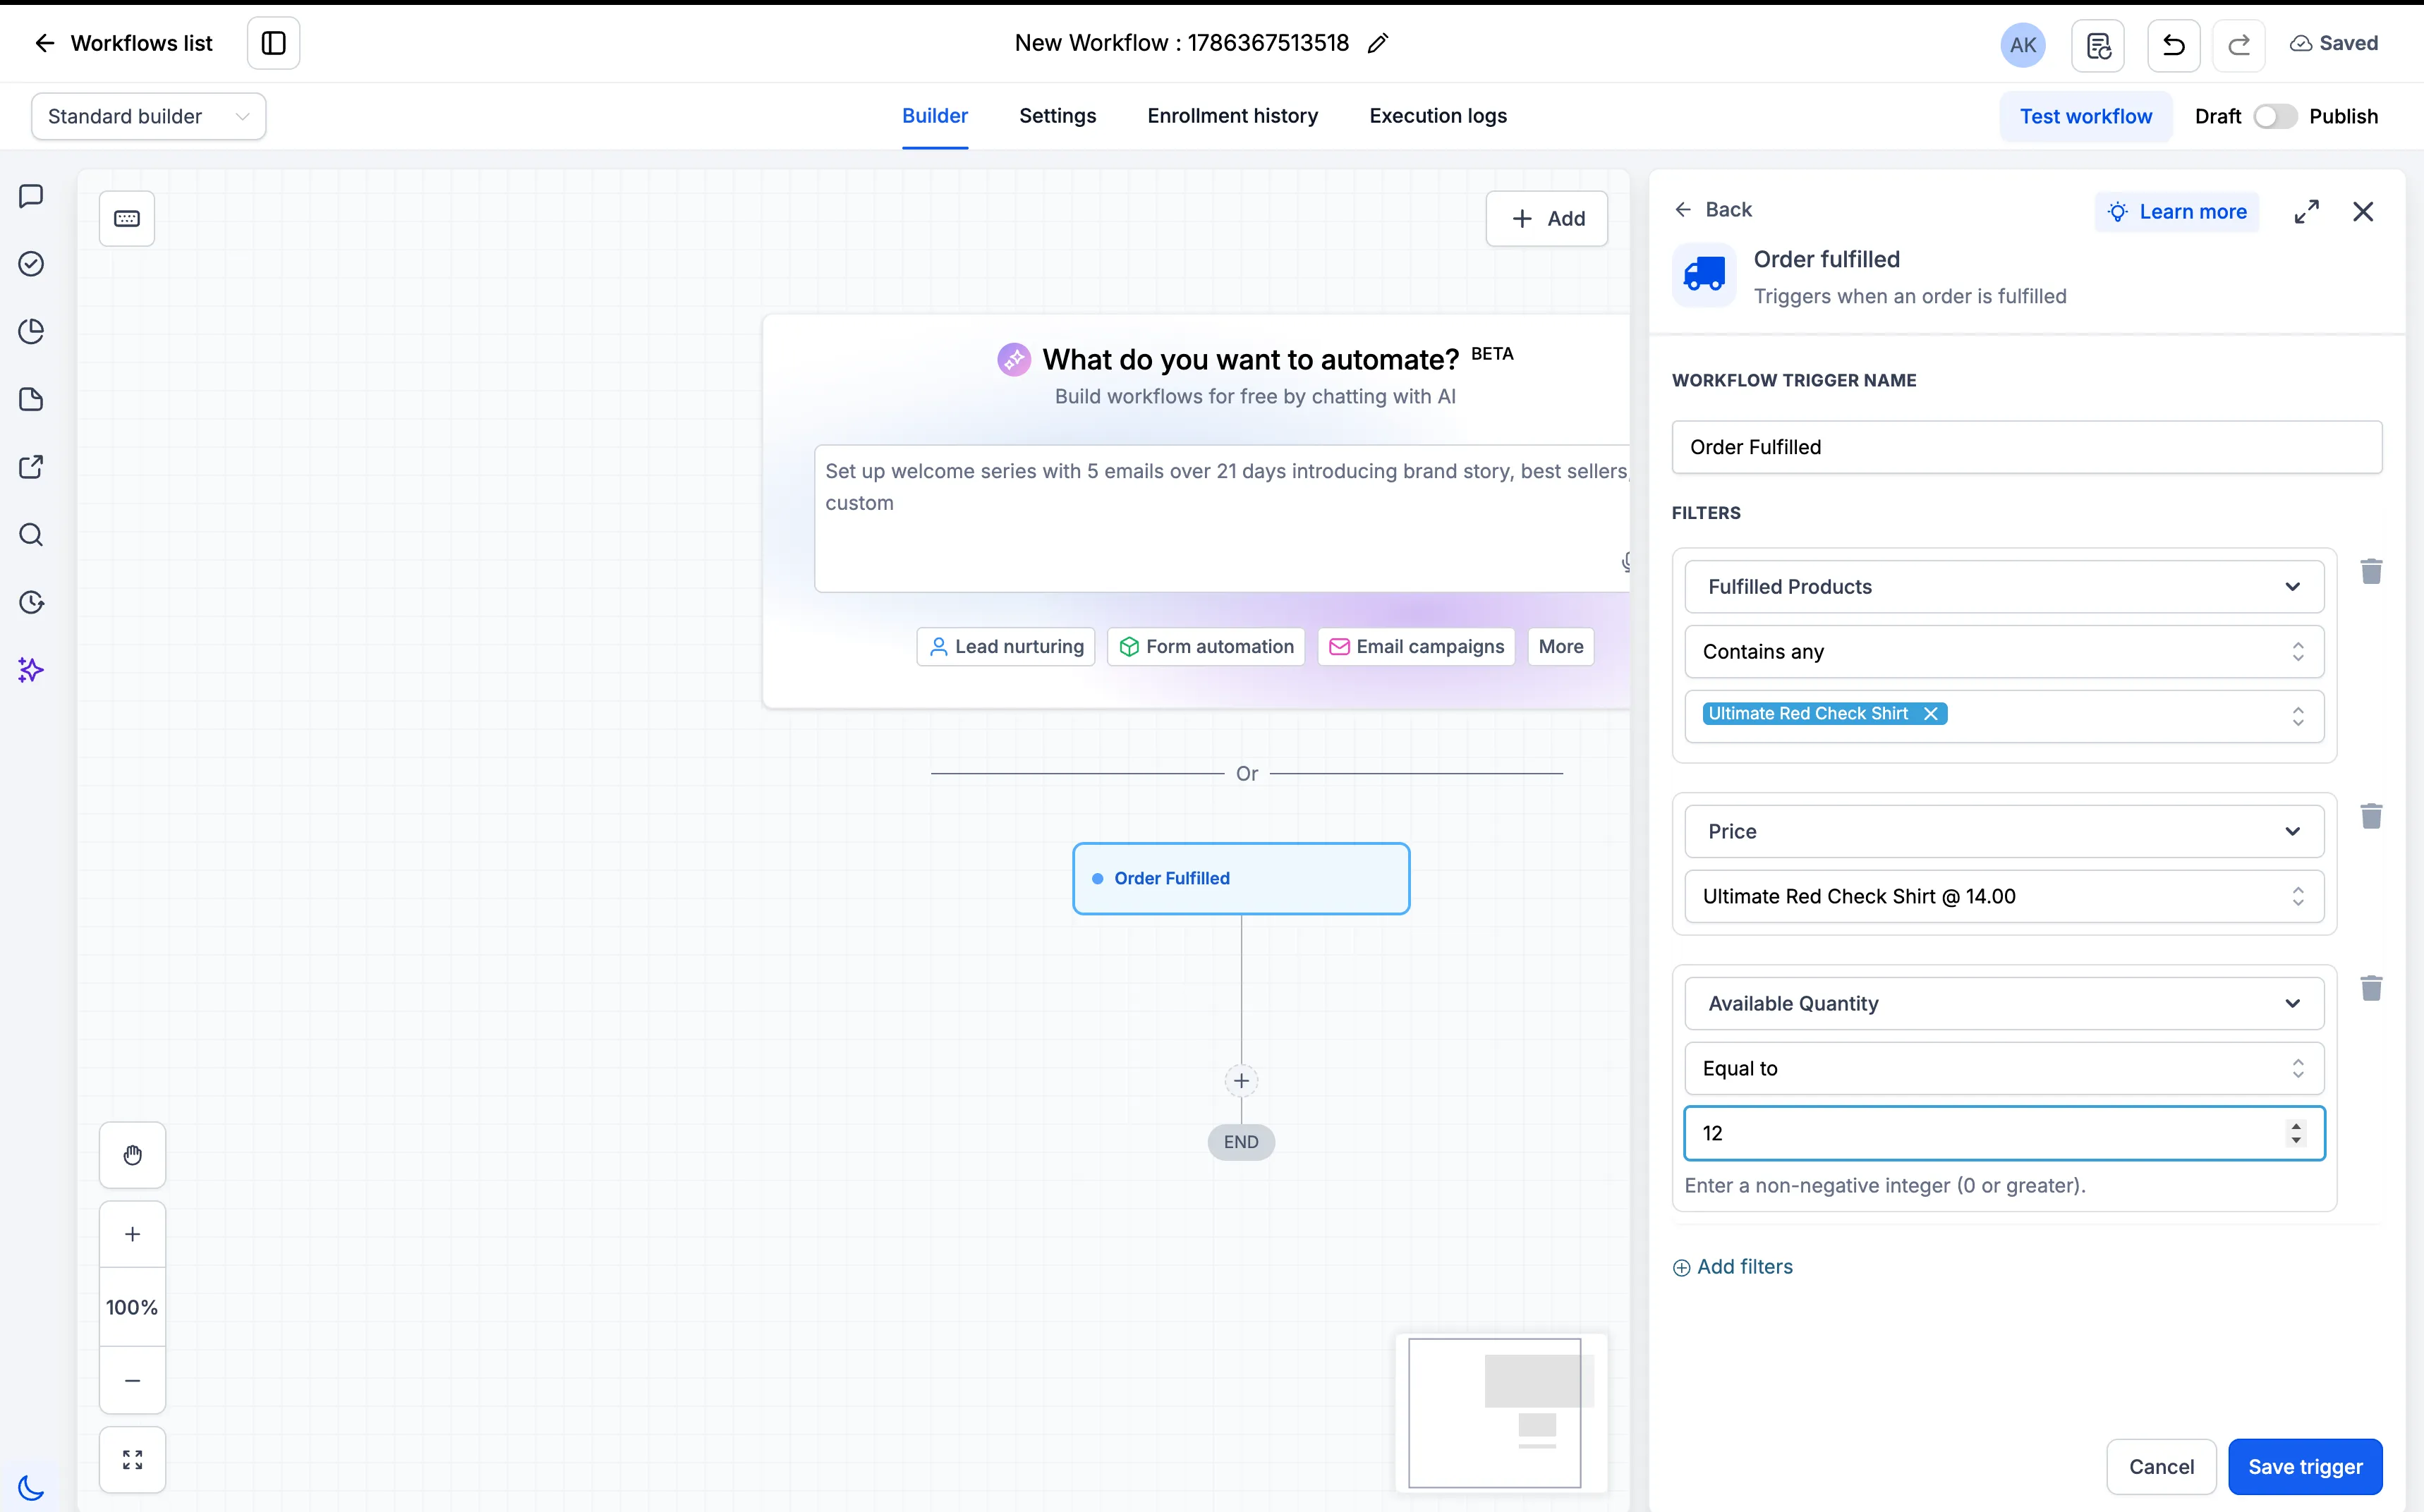This screenshot has height=1512, width=2424.
Task: Open the Contains any operator dropdown
Action: [2004, 652]
